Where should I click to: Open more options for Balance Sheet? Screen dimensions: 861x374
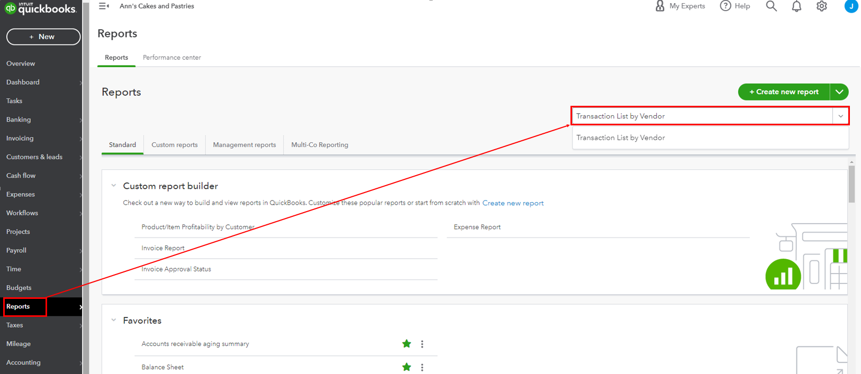click(x=422, y=367)
